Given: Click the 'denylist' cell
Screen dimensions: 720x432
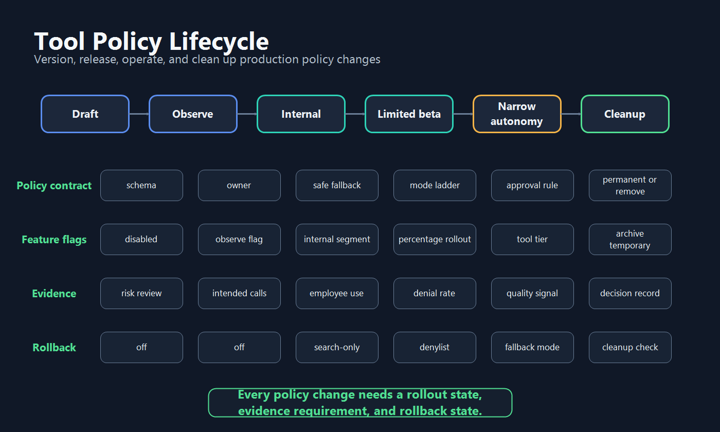Looking at the screenshot, I should coord(435,348).
